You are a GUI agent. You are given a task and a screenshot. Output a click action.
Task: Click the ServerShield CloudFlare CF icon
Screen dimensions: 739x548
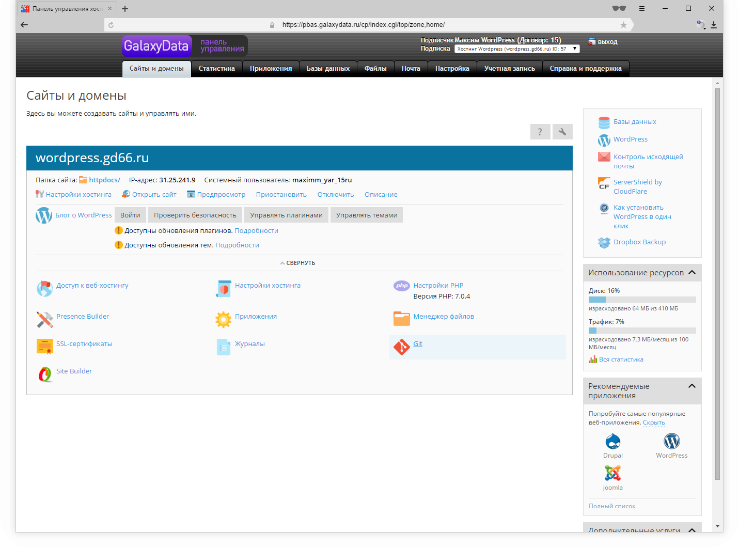coord(604,183)
